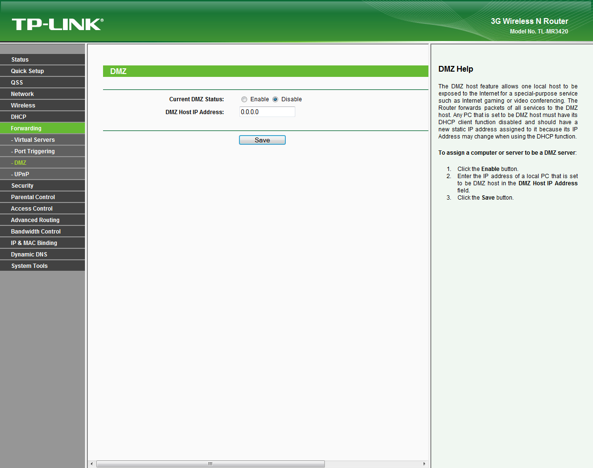Expand the Network menu section
Screen dimensions: 593x468
click(x=22, y=94)
